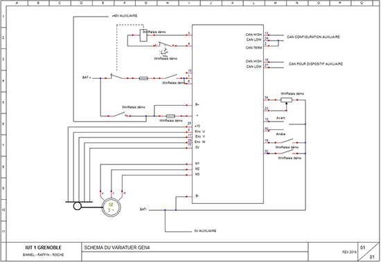
Task: Select the CAN POUR DISPOSITIF AUXILIAIRE text
Action: pyautogui.click(x=316, y=64)
